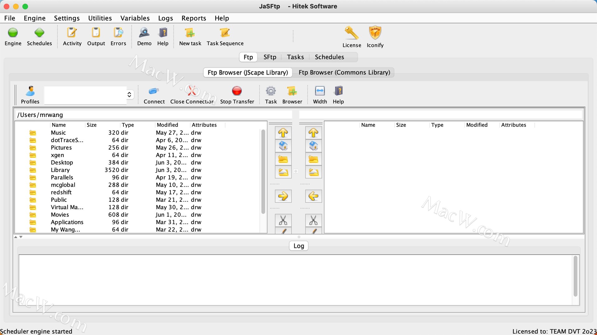Open the Errors log icon
Viewport: 597px width, 335px height.
click(118, 33)
